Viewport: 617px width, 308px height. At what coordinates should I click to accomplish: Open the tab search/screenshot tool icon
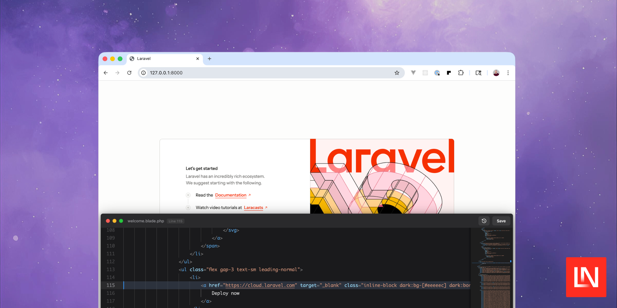click(x=478, y=73)
